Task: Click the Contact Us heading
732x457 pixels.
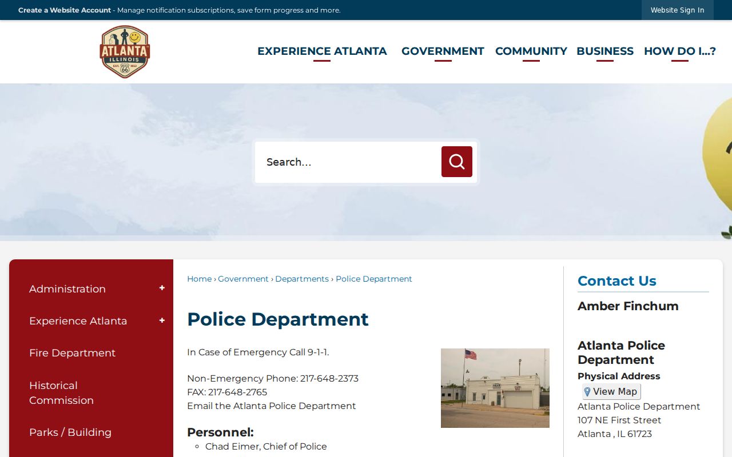Action: pyautogui.click(x=617, y=281)
